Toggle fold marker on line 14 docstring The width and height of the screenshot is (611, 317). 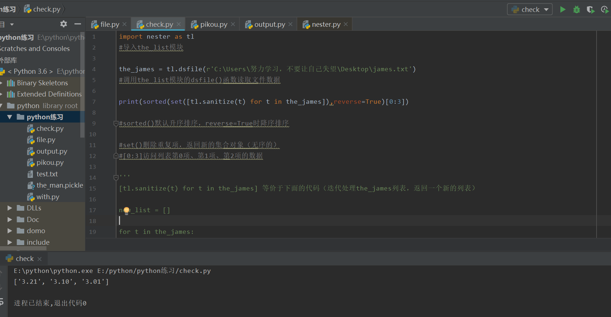coord(116,177)
